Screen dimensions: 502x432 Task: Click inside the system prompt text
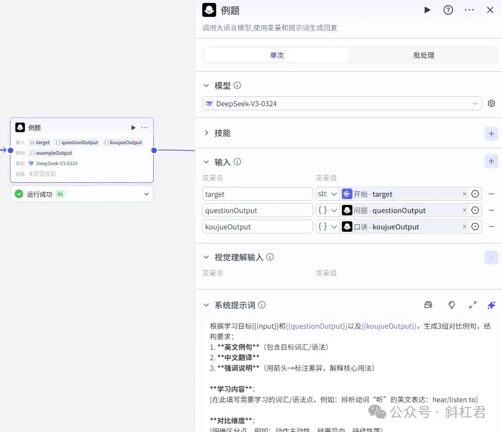tap(350, 375)
